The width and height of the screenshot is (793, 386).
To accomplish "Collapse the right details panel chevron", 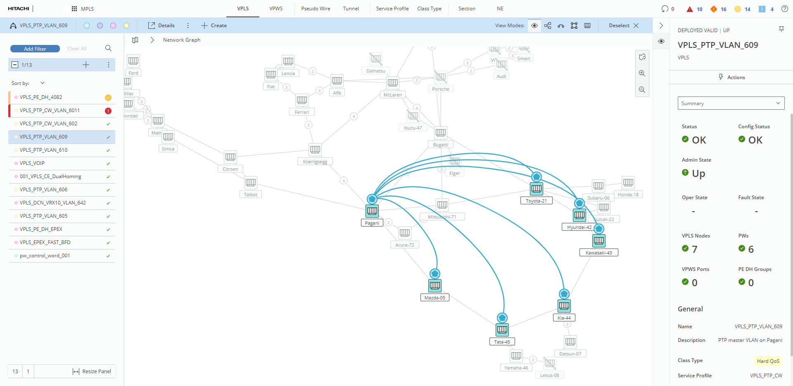I will click(x=661, y=26).
